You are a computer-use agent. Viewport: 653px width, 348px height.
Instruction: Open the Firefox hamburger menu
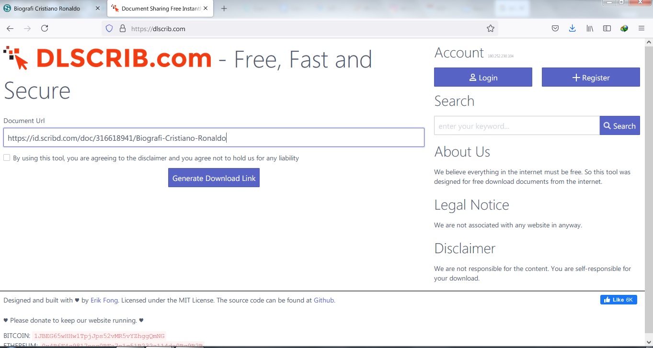coord(642,29)
